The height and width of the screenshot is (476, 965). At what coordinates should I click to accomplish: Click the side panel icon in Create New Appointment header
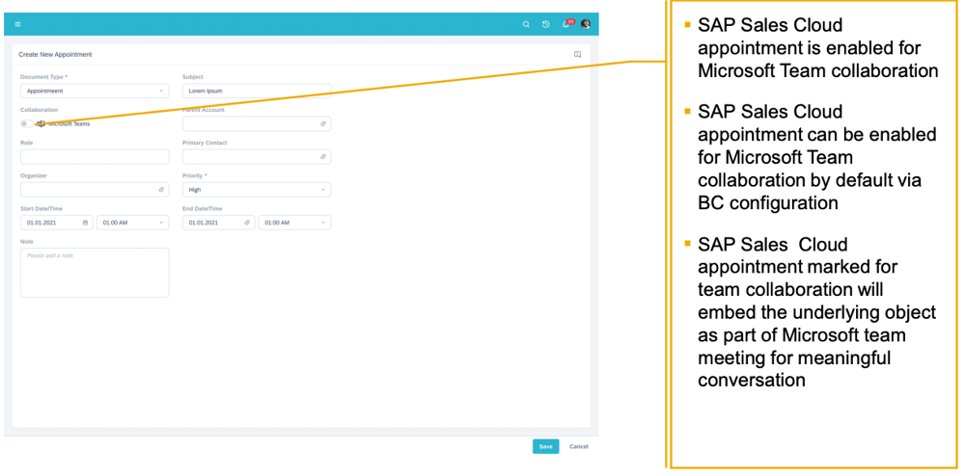pyautogui.click(x=577, y=55)
